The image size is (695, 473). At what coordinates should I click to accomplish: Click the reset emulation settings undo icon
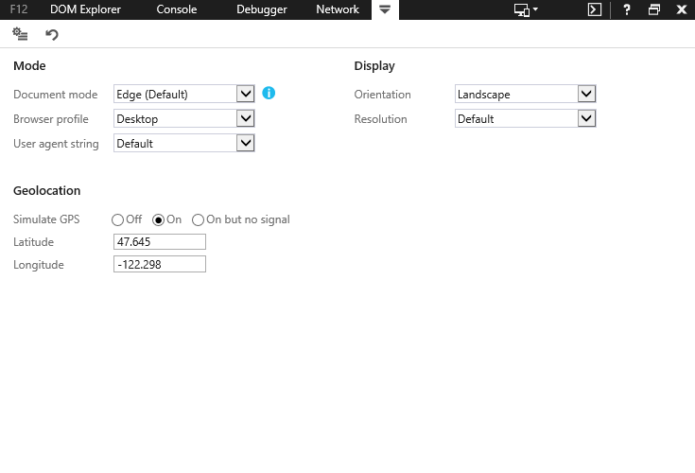52,34
